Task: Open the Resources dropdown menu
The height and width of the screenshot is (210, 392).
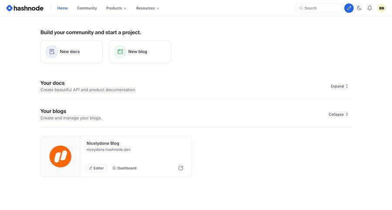Action: click(x=148, y=8)
